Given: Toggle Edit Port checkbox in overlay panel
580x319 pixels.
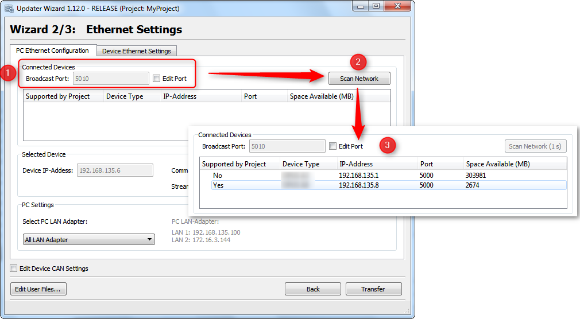Looking at the screenshot, I should click(x=333, y=146).
